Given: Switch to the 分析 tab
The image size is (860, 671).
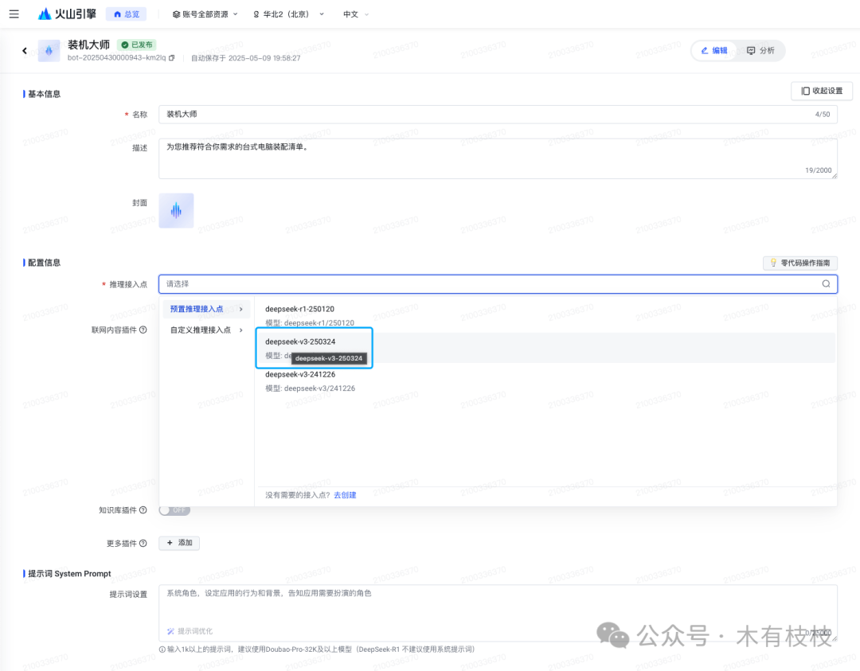Looking at the screenshot, I should coord(760,50).
